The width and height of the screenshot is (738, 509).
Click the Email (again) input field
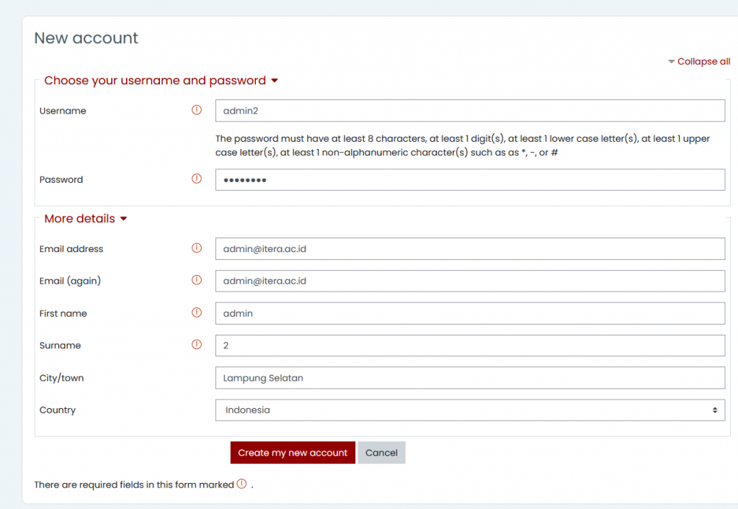(x=470, y=281)
